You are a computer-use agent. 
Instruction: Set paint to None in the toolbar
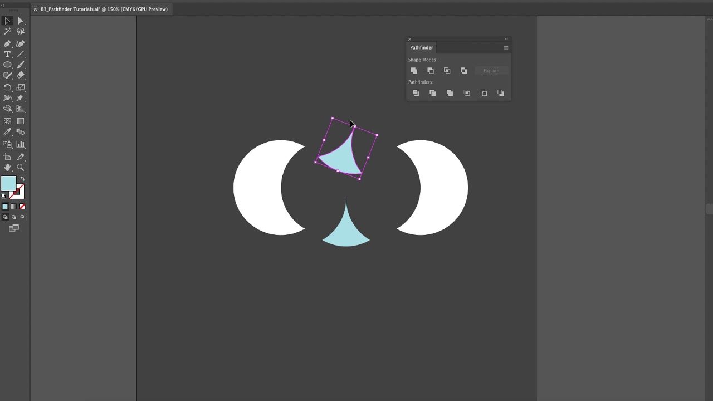(22, 207)
